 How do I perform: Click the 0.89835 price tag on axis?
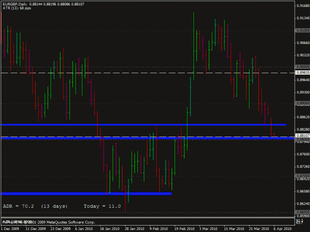click(x=303, y=73)
